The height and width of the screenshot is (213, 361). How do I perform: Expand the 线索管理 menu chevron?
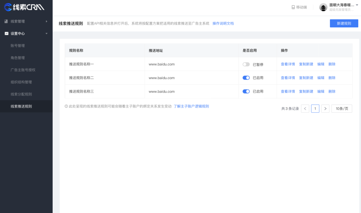pos(47,21)
